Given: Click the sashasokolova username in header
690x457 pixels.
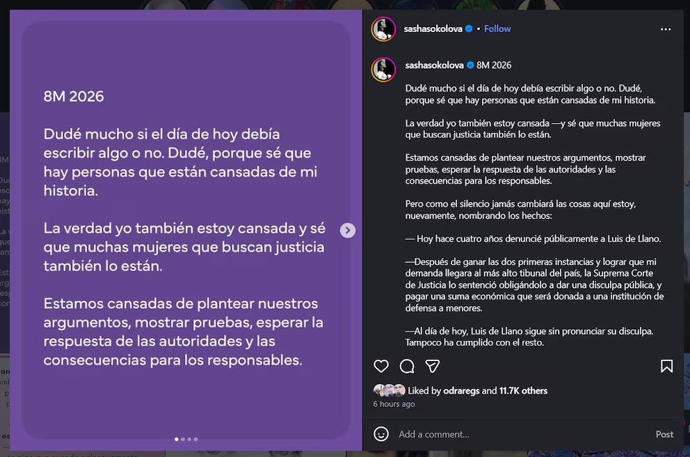Looking at the screenshot, I should (433, 29).
